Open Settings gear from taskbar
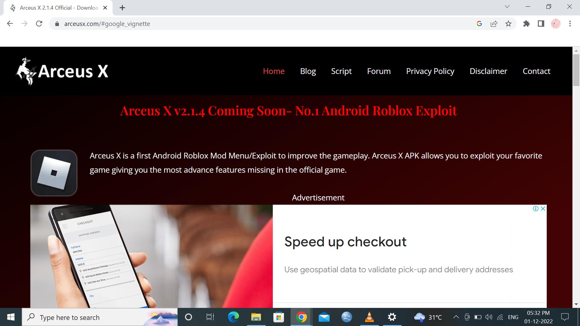This screenshot has width=580, height=326. (x=392, y=317)
